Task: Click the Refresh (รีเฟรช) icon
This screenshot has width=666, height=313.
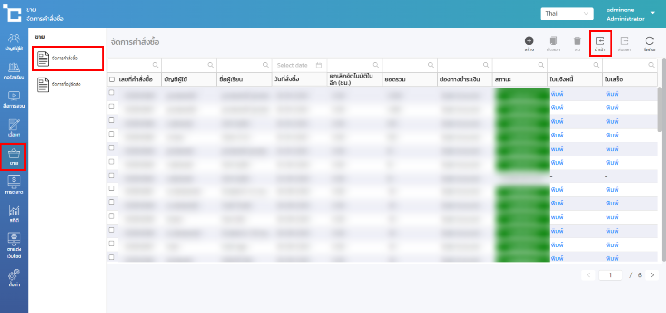Action: (649, 41)
